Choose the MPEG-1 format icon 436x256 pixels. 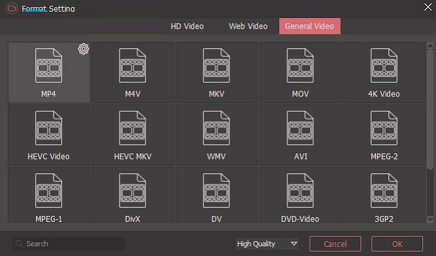pos(48,191)
